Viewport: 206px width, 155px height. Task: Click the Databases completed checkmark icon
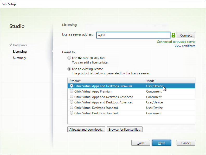pos(11,45)
